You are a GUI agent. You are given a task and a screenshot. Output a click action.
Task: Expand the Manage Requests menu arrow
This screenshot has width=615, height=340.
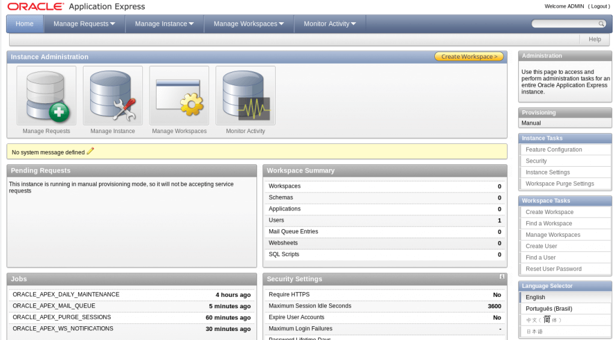pos(112,24)
